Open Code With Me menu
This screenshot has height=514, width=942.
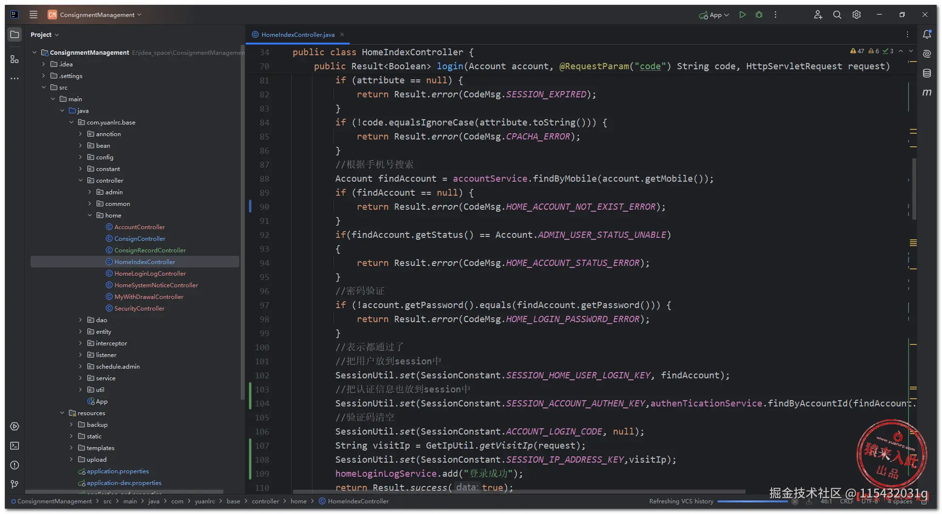(818, 15)
